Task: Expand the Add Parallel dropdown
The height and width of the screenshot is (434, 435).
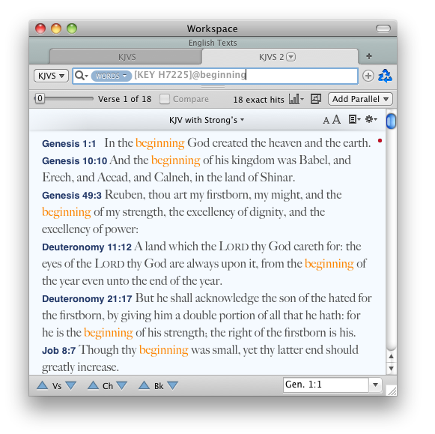Action: point(360,99)
